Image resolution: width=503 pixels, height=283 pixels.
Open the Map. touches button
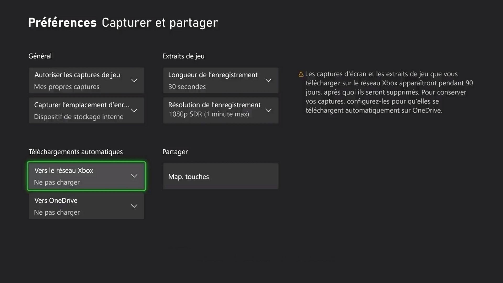point(221,176)
